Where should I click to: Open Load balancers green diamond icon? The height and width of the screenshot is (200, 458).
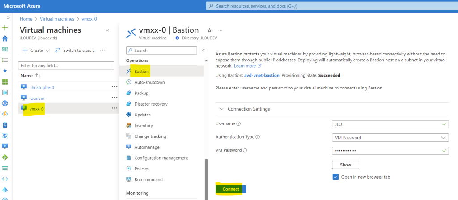point(5,157)
